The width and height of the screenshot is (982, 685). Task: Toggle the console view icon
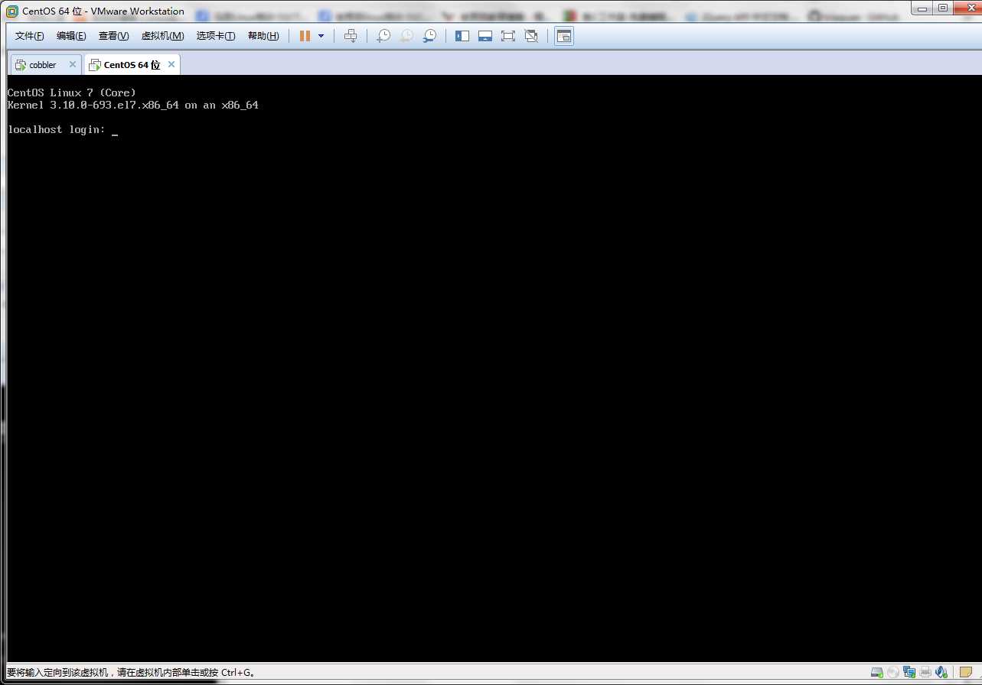[564, 36]
